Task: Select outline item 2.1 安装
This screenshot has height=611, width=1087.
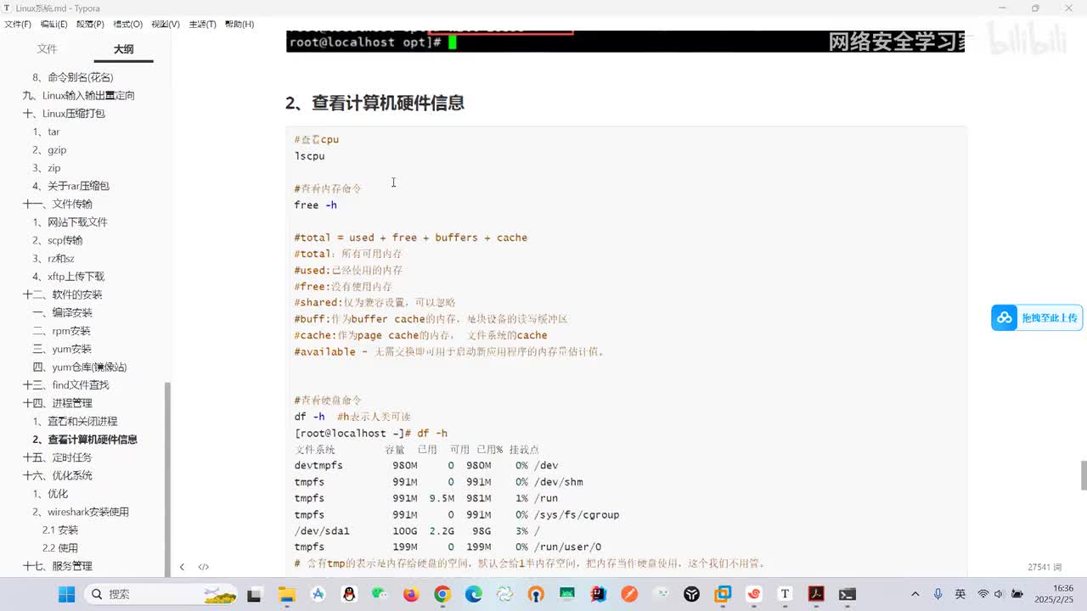Action: [x=60, y=530]
